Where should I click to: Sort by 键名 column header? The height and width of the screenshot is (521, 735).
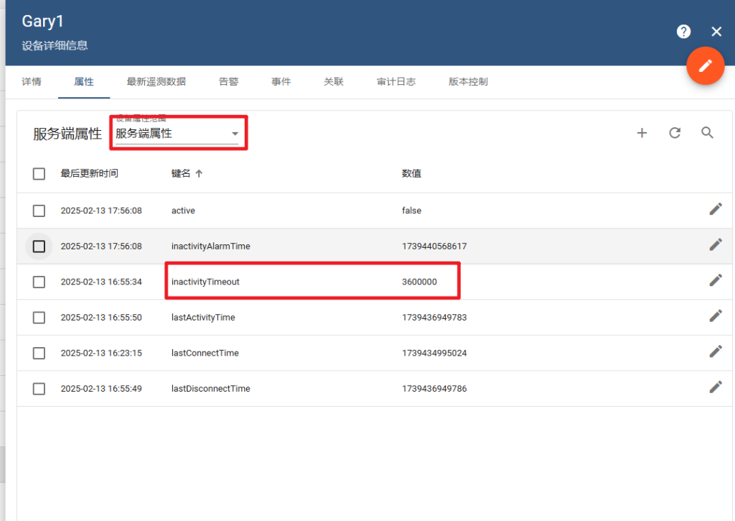(x=181, y=174)
